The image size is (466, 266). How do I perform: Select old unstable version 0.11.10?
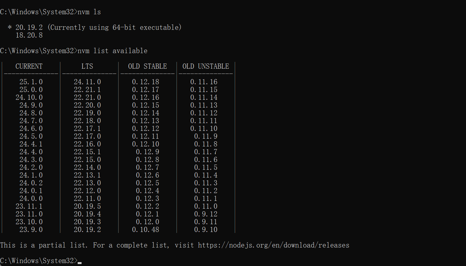pyautogui.click(x=204, y=129)
